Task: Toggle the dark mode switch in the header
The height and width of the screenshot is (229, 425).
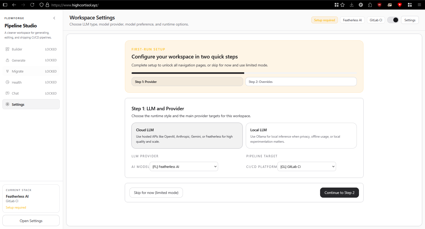Action: [x=393, y=20]
